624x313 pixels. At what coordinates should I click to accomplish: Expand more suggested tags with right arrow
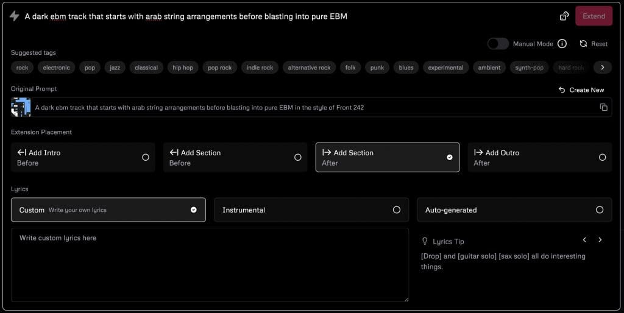tap(602, 68)
